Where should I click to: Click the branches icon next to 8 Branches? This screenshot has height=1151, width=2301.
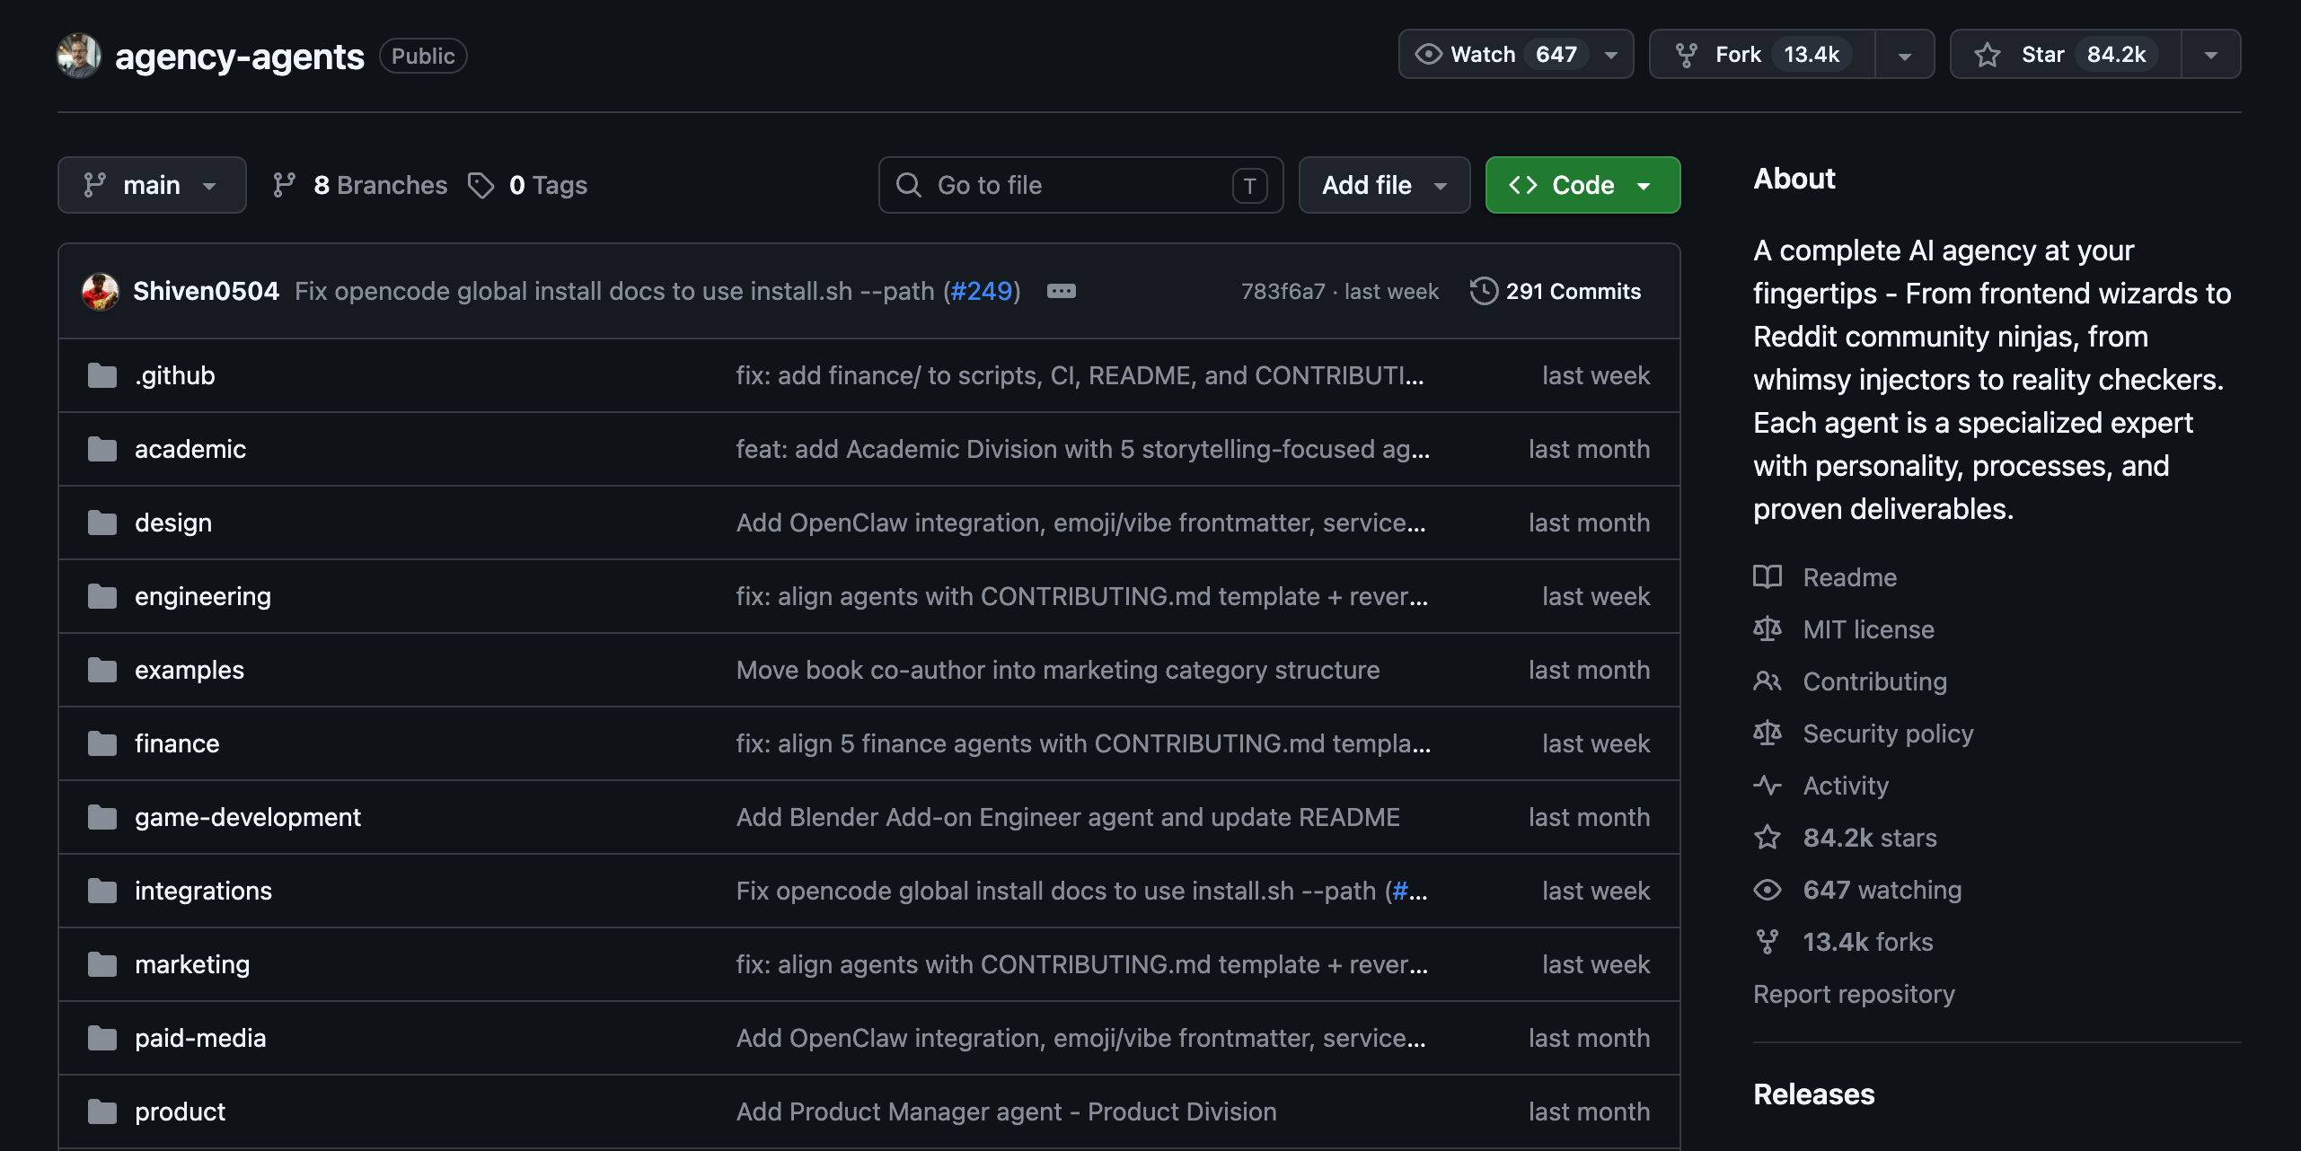(x=285, y=185)
